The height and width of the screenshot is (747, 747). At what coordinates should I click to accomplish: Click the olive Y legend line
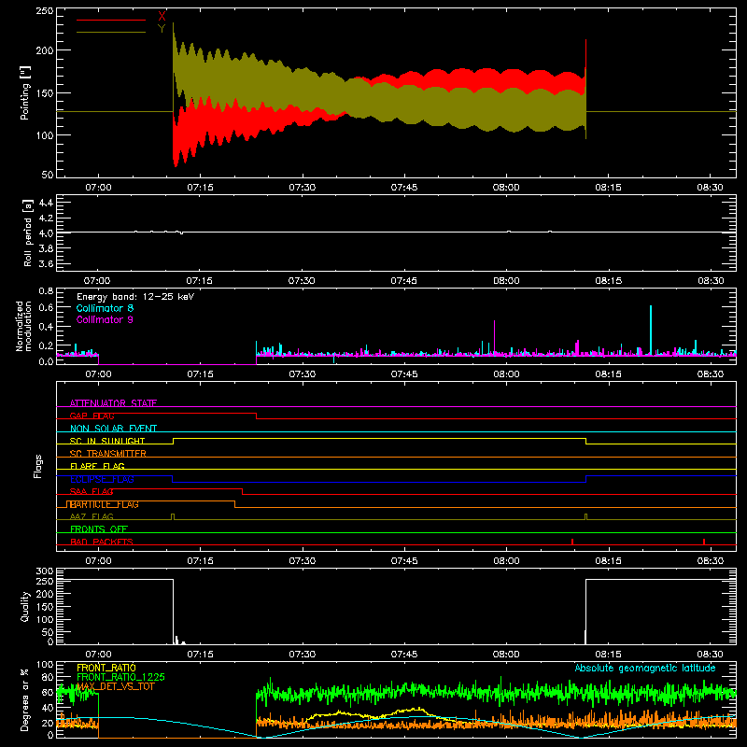(x=111, y=32)
